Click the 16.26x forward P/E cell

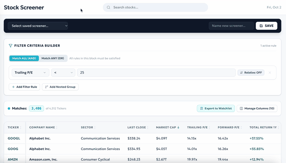(x=223, y=149)
